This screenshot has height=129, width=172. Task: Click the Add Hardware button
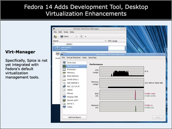coord(75,117)
